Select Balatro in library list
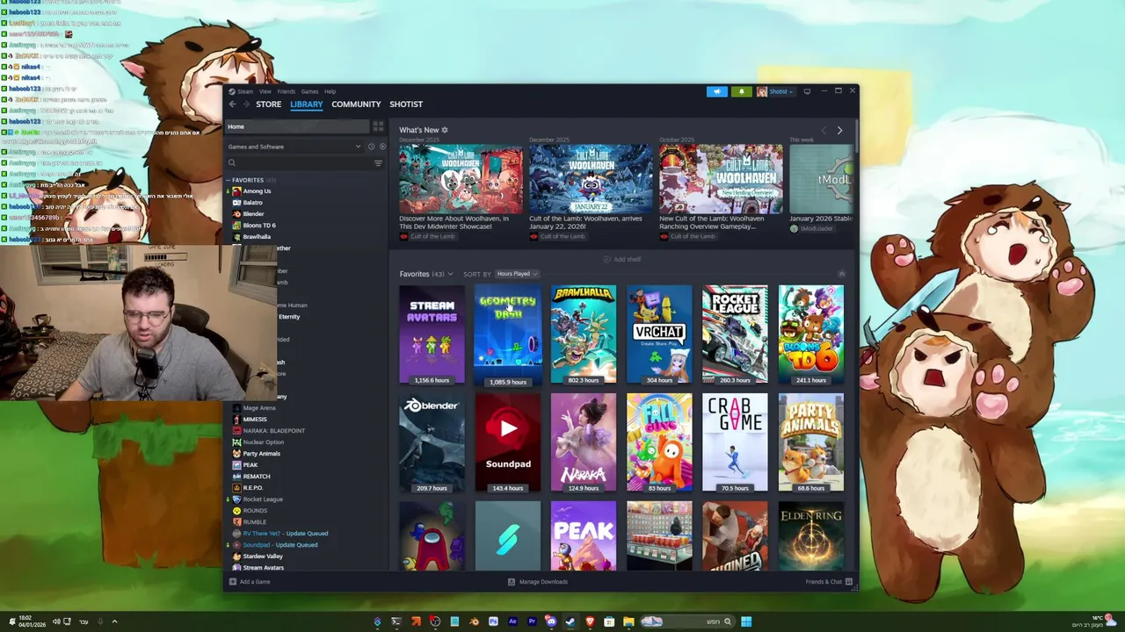1125x632 pixels. pyautogui.click(x=252, y=203)
